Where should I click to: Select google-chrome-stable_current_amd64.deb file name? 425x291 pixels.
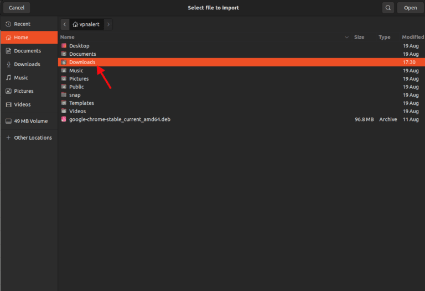pos(120,119)
